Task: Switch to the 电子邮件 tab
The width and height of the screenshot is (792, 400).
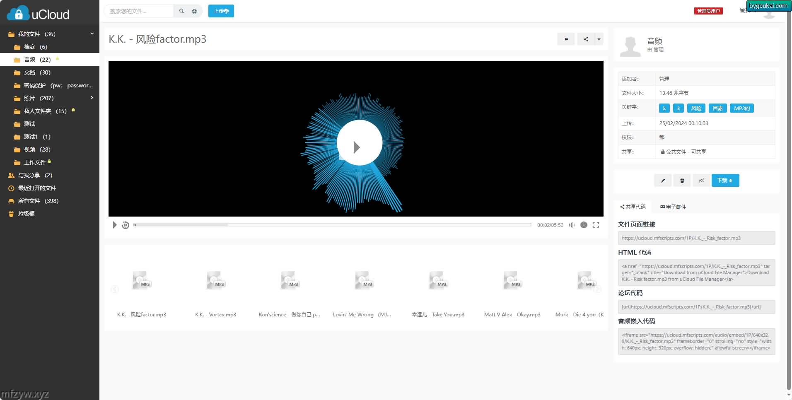Action: (673, 207)
